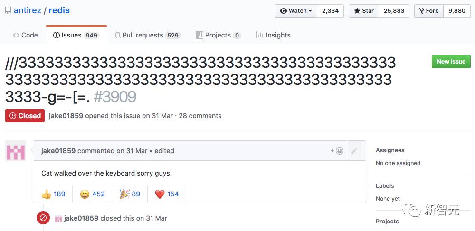Open the antirez owner link
Screen dimensions: 475x231
click(28, 10)
